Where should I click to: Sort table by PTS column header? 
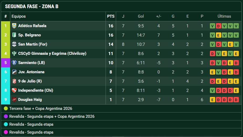point(111,16)
